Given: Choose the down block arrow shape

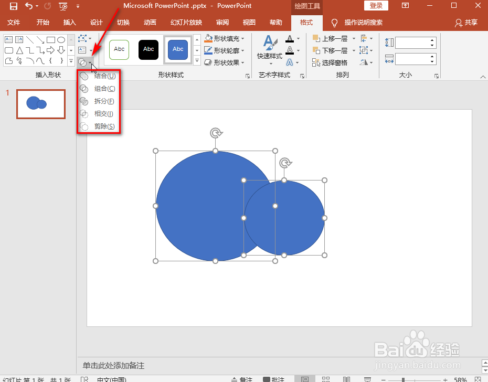Looking at the screenshot, I should click(x=61, y=50).
